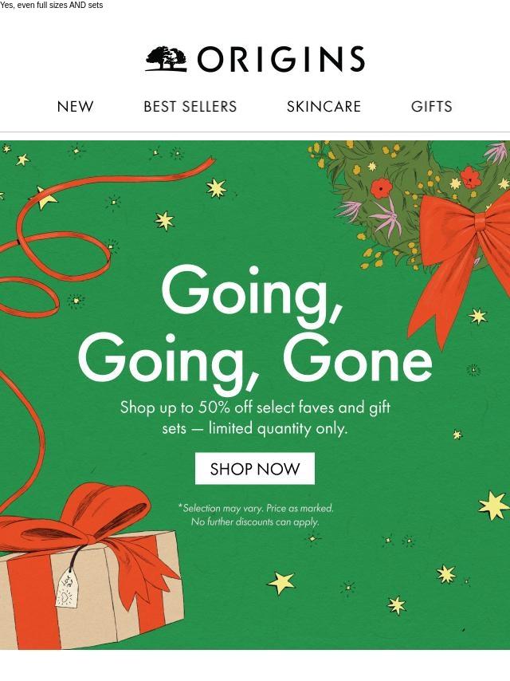Click the Origins tree logo icon
The image size is (510, 681).
(x=167, y=59)
